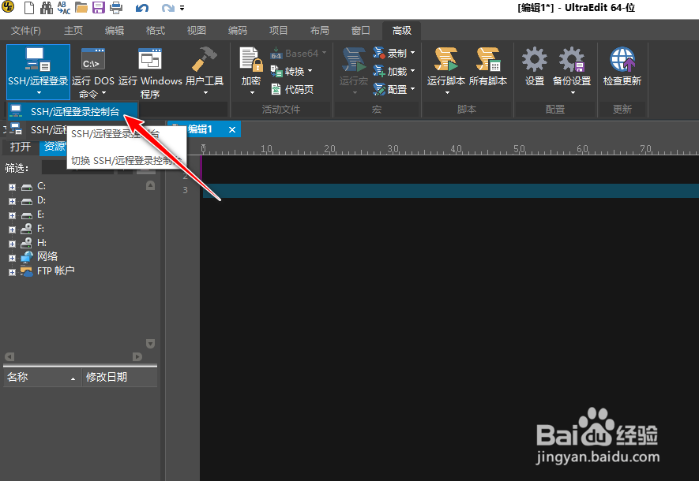
Task: Open the 用户工具 dropdown arrow
Action: [x=205, y=93]
